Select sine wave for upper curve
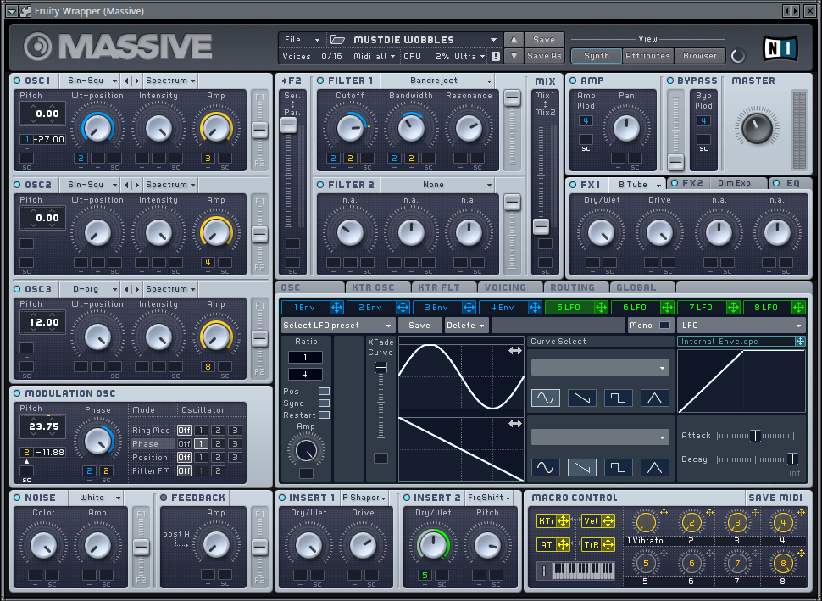822x601 pixels. point(545,398)
